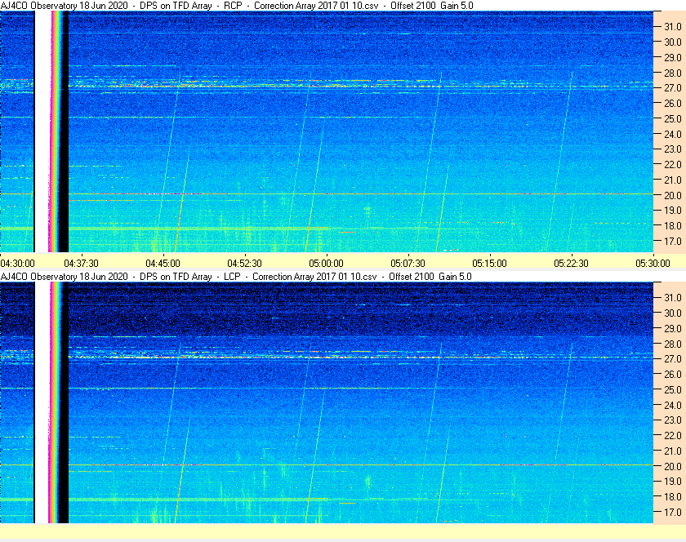Click 31.0 on the RCP frequency axis
Screen dimensions: 686x542
(673, 27)
